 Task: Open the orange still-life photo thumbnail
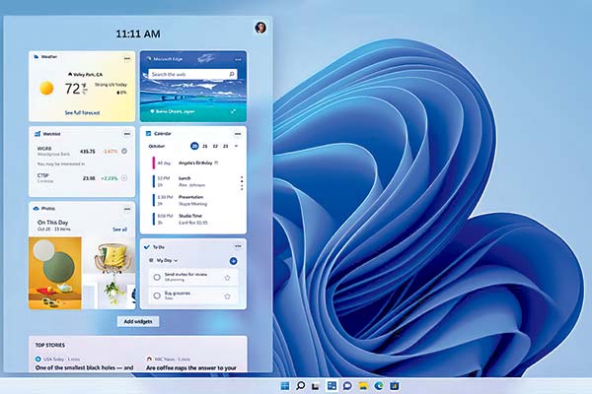click(55, 273)
